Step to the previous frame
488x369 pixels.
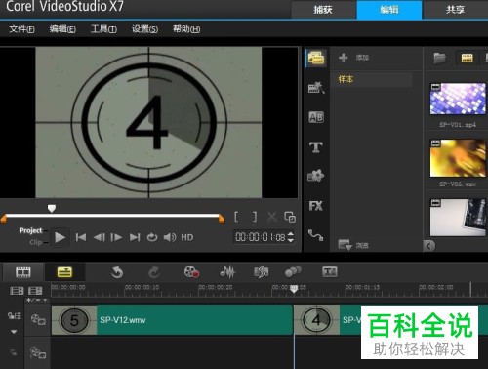[x=100, y=237]
